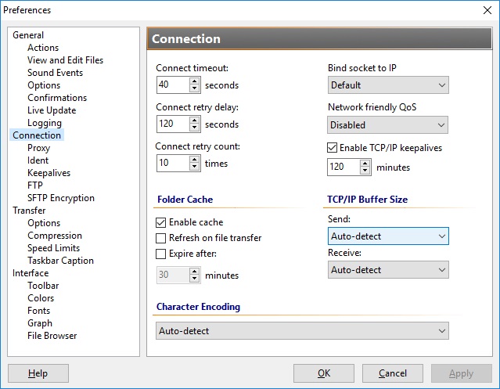Viewport: 500px width, 389px height.
Task: Select Proxy in the settings tree
Action: coord(38,148)
